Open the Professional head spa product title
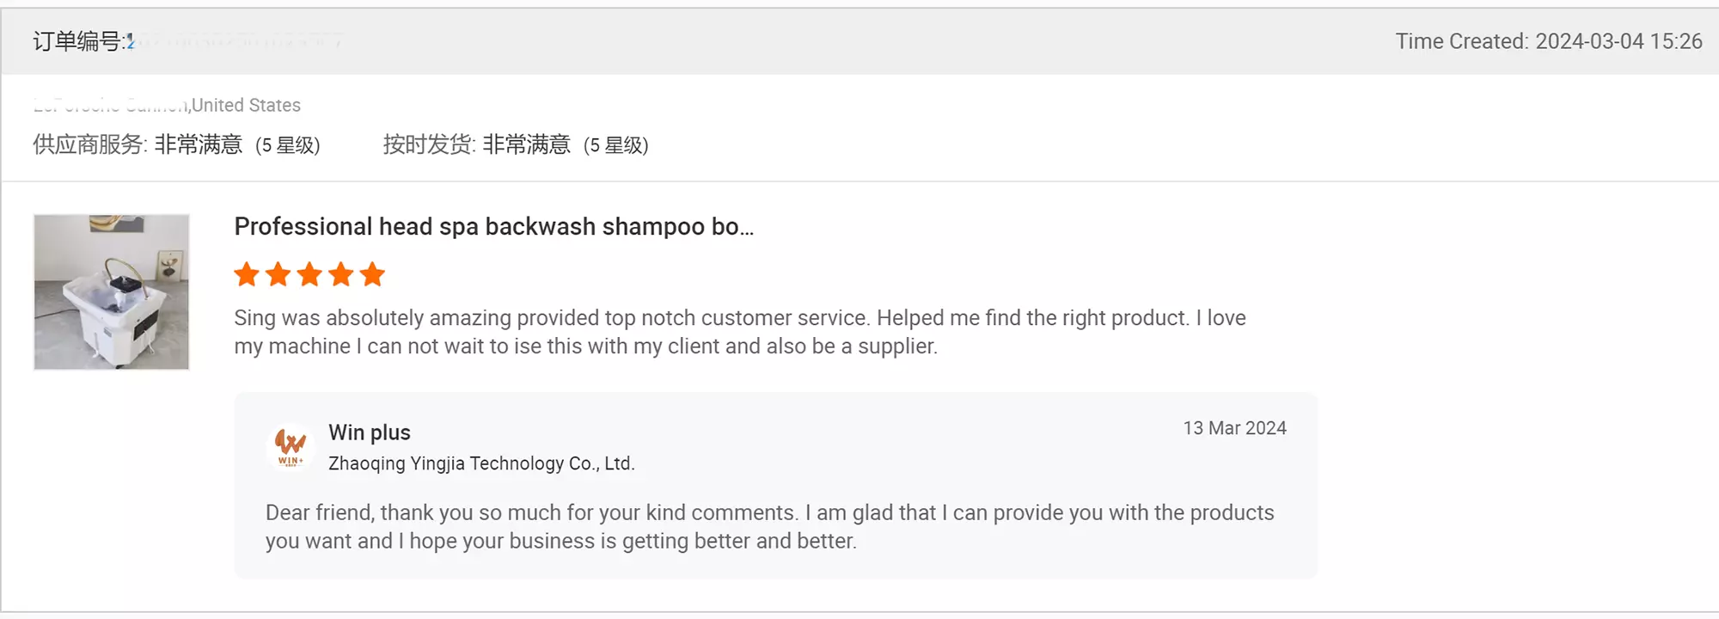The image size is (1719, 619). 493,227
